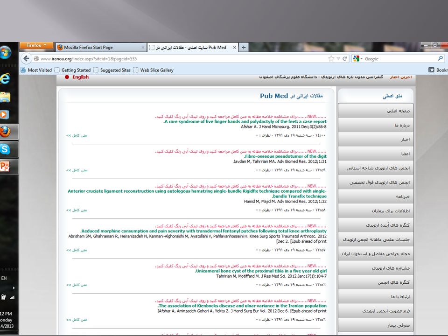Click full text link for Hamid Majid article
The height and width of the screenshot is (336, 448).
click(x=77, y=210)
